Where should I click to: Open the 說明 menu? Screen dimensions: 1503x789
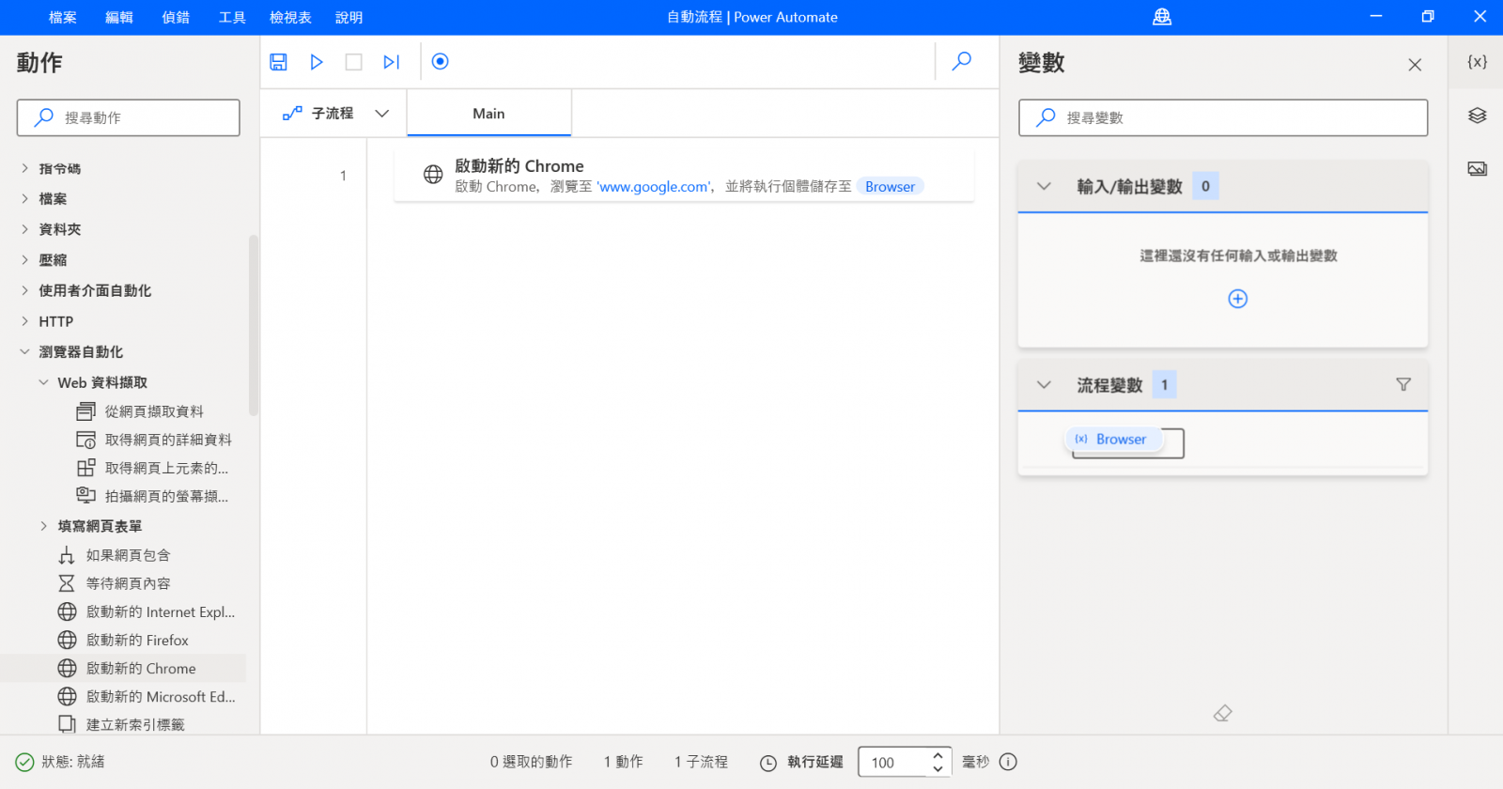tap(349, 17)
